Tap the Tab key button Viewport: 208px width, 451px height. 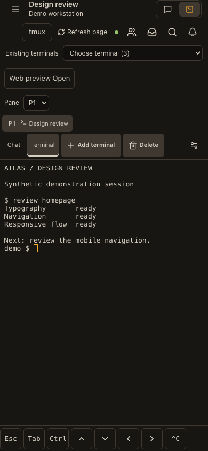click(x=34, y=439)
